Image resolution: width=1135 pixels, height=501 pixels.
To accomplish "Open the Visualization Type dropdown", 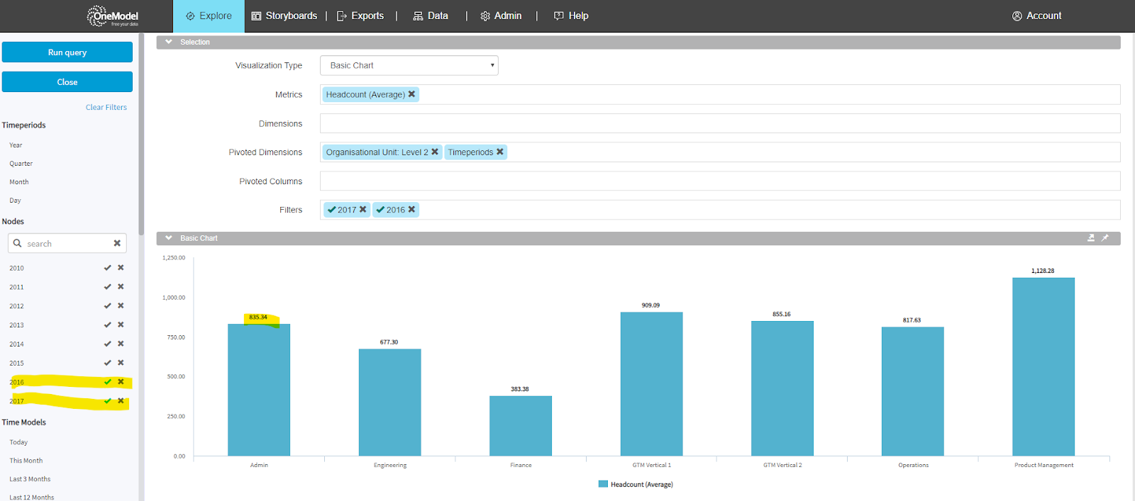I will tap(409, 65).
